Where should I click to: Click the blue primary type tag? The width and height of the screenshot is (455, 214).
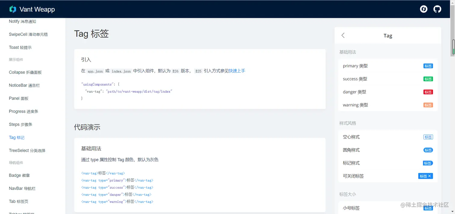[x=428, y=66]
